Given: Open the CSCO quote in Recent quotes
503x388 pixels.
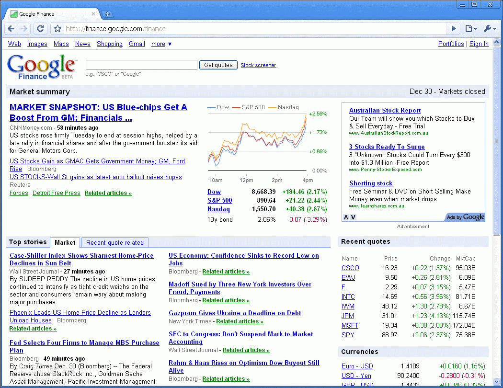Looking at the screenshot, I should 350,268.
